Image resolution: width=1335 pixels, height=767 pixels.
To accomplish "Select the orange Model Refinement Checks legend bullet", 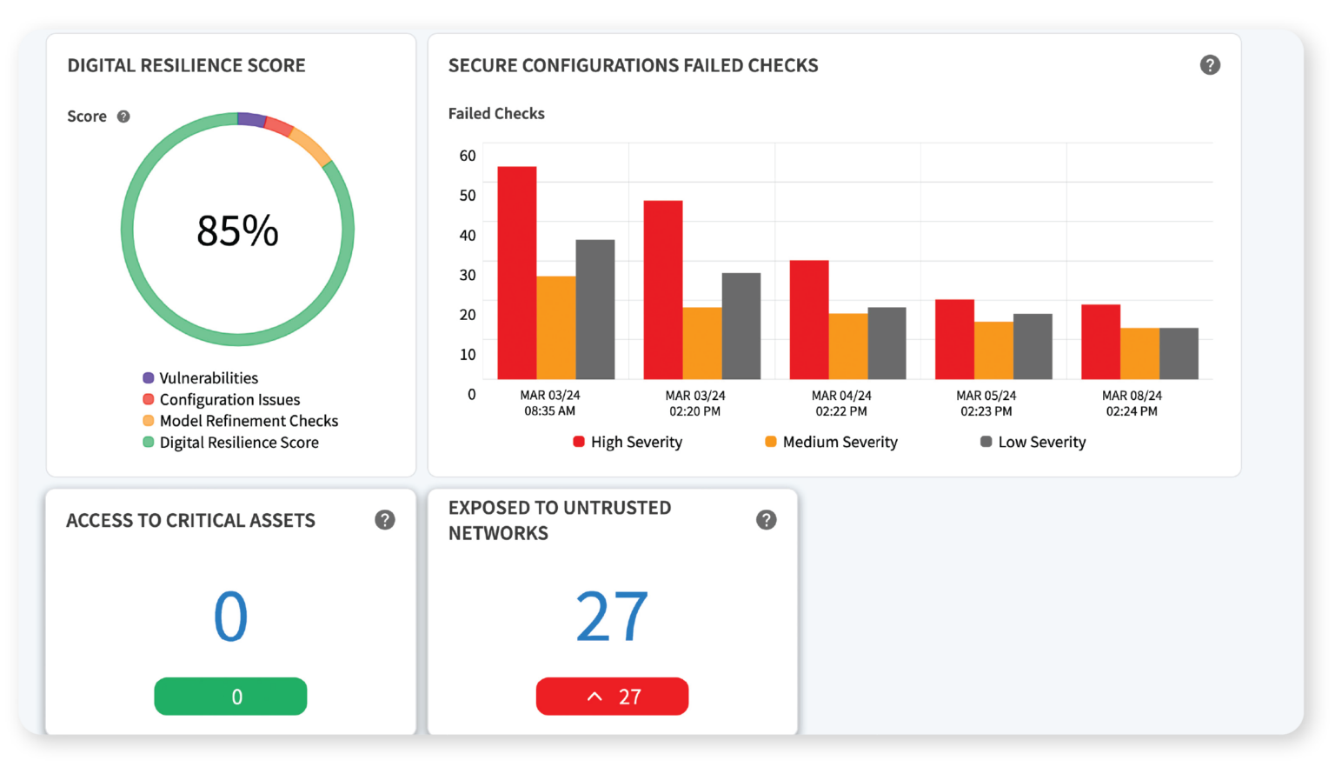I will pos(148,421).
